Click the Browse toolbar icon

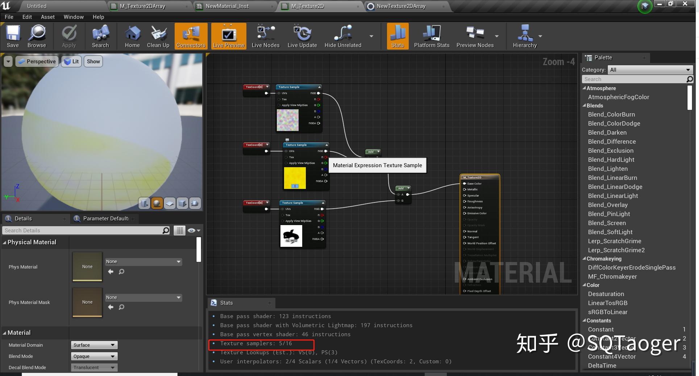(x=36, y=36)
